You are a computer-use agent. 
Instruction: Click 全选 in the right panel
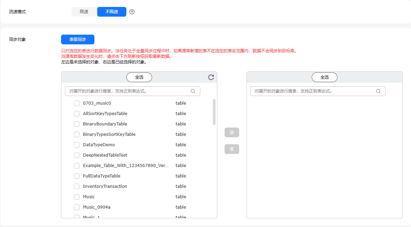[325, 77]
